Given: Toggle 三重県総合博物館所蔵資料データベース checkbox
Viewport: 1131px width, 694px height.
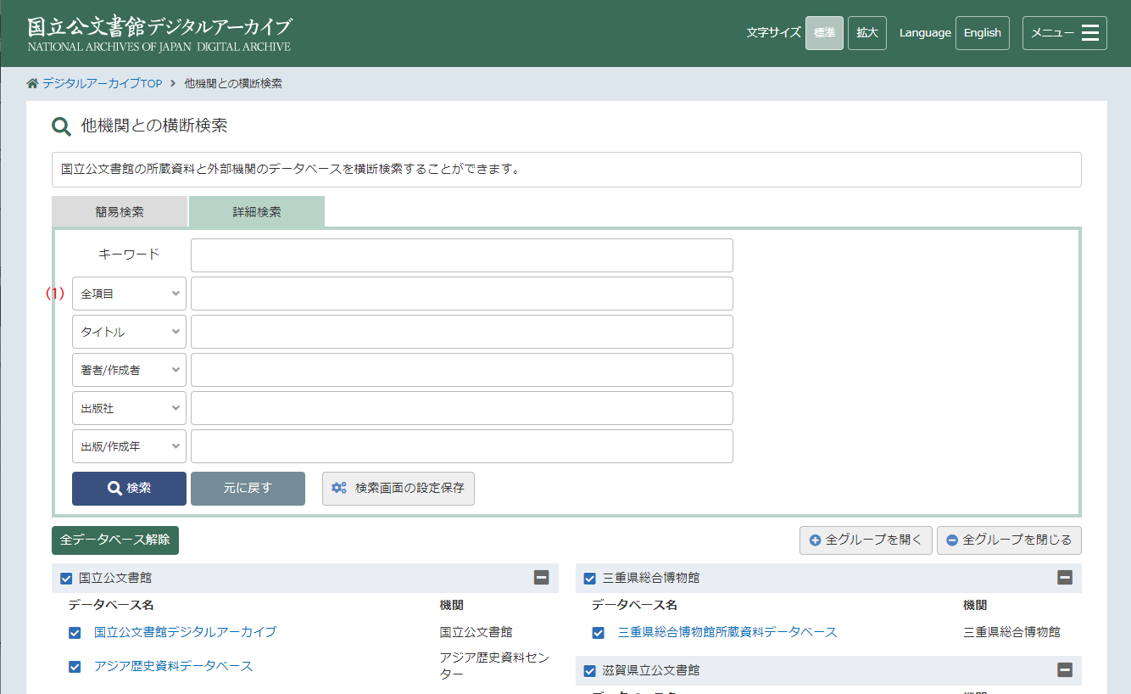Looking at the screenshot, I should 599,633.
